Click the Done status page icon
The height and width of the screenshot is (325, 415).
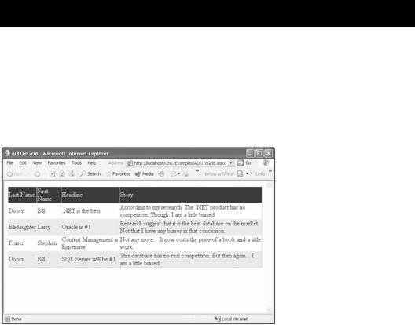click(7, 319)
